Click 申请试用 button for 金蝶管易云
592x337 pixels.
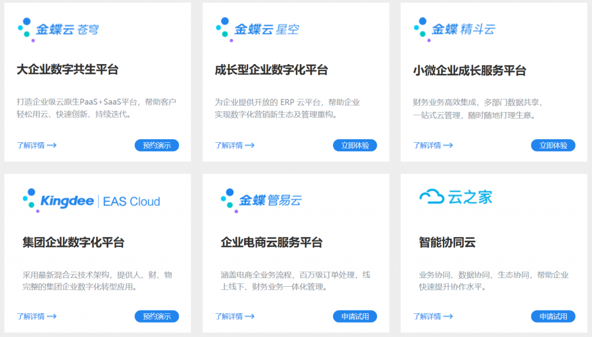355,316
